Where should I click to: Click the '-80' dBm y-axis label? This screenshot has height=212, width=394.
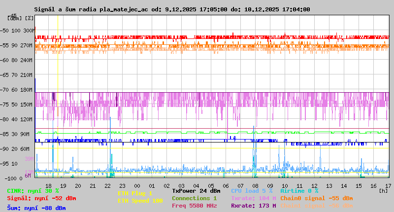click(x=4, y=119)
